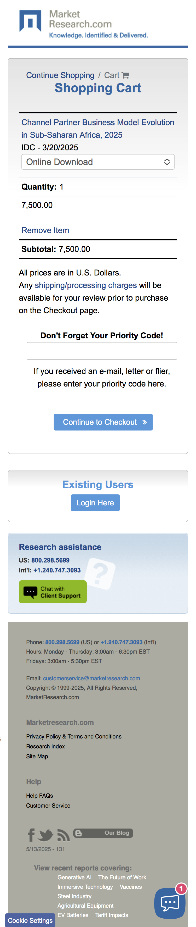This screenshot has height=927, width=196.
Task: Start Chat with Client Support
Action: pos(53,592)
